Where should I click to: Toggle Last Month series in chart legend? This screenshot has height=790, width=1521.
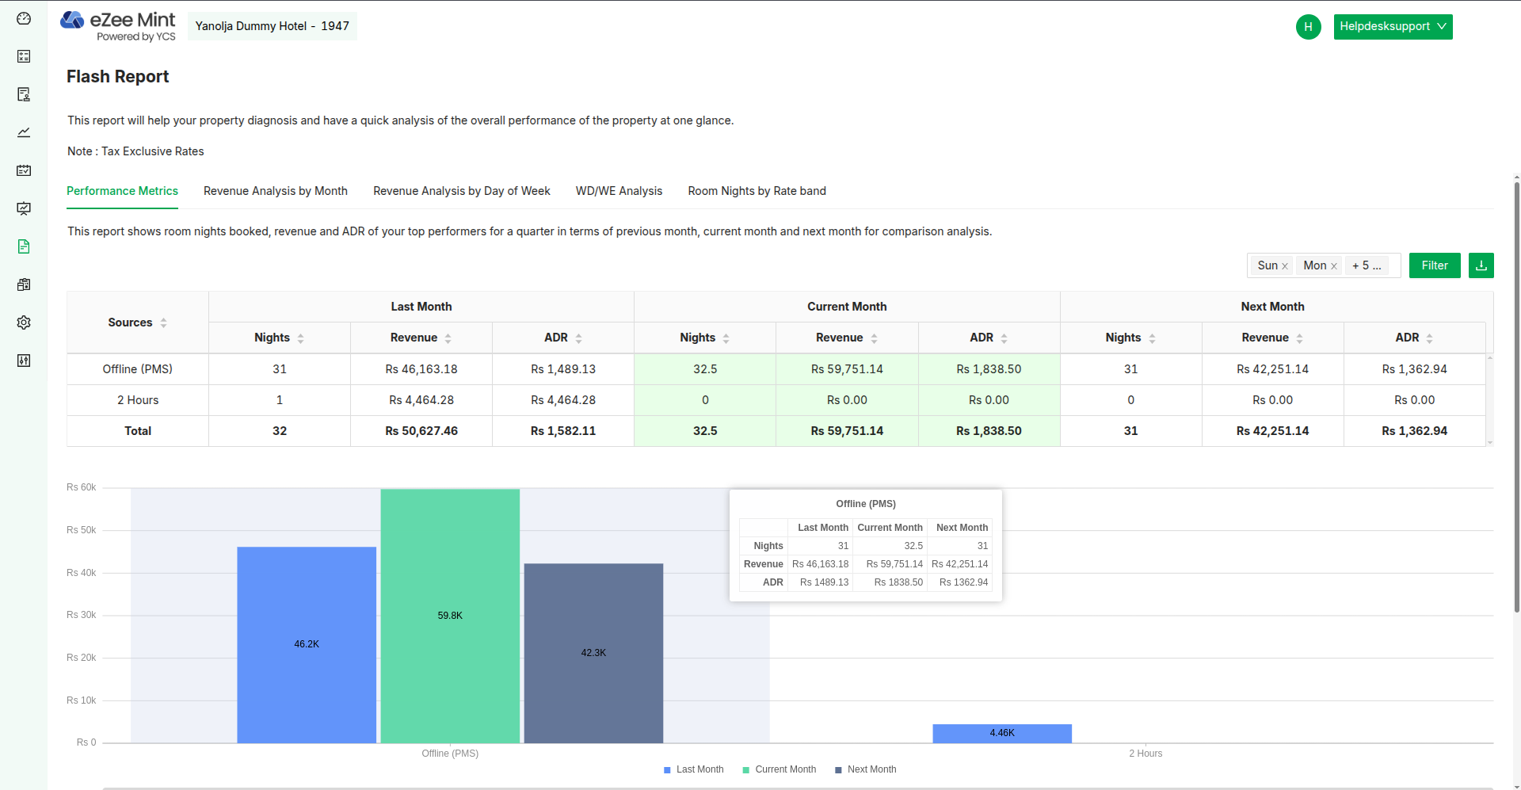coord(693,769)
